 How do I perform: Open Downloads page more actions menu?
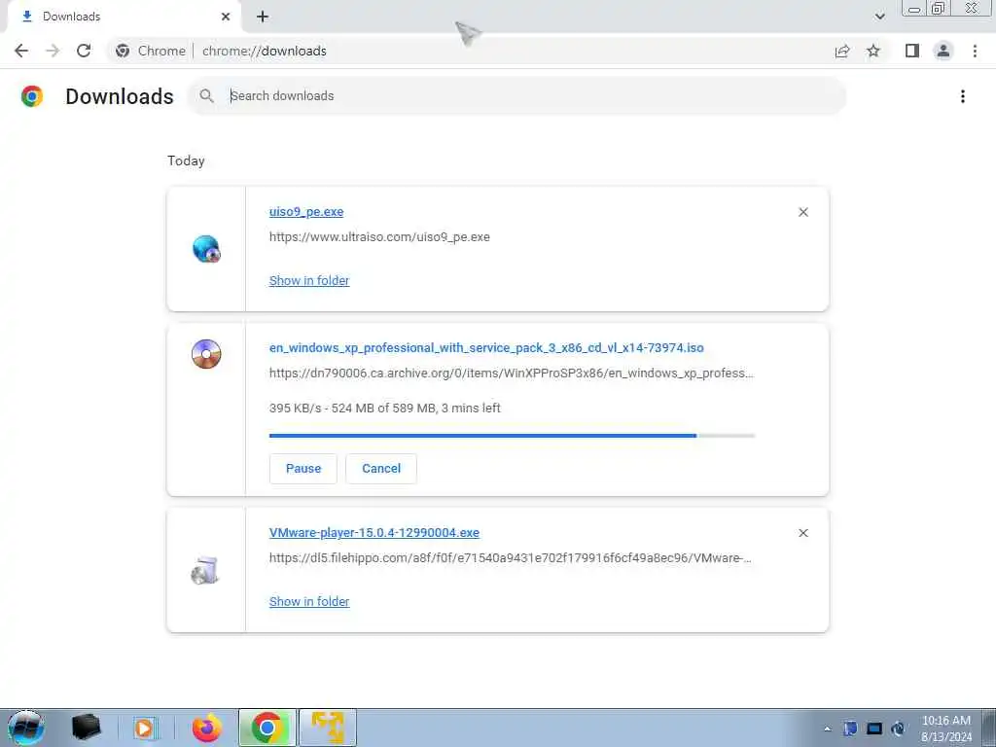pyautogui.click(x=963, y=96)
